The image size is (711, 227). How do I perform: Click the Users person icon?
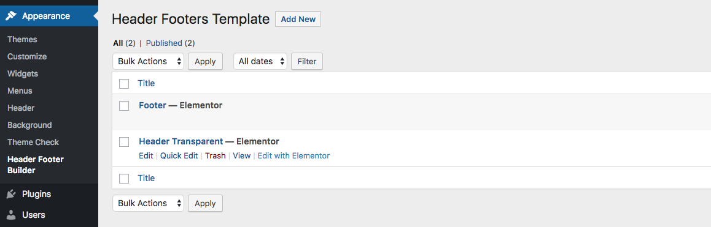coord(11,215)
